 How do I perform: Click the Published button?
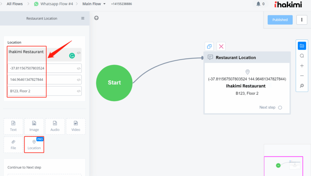click(x=280, y=20)
